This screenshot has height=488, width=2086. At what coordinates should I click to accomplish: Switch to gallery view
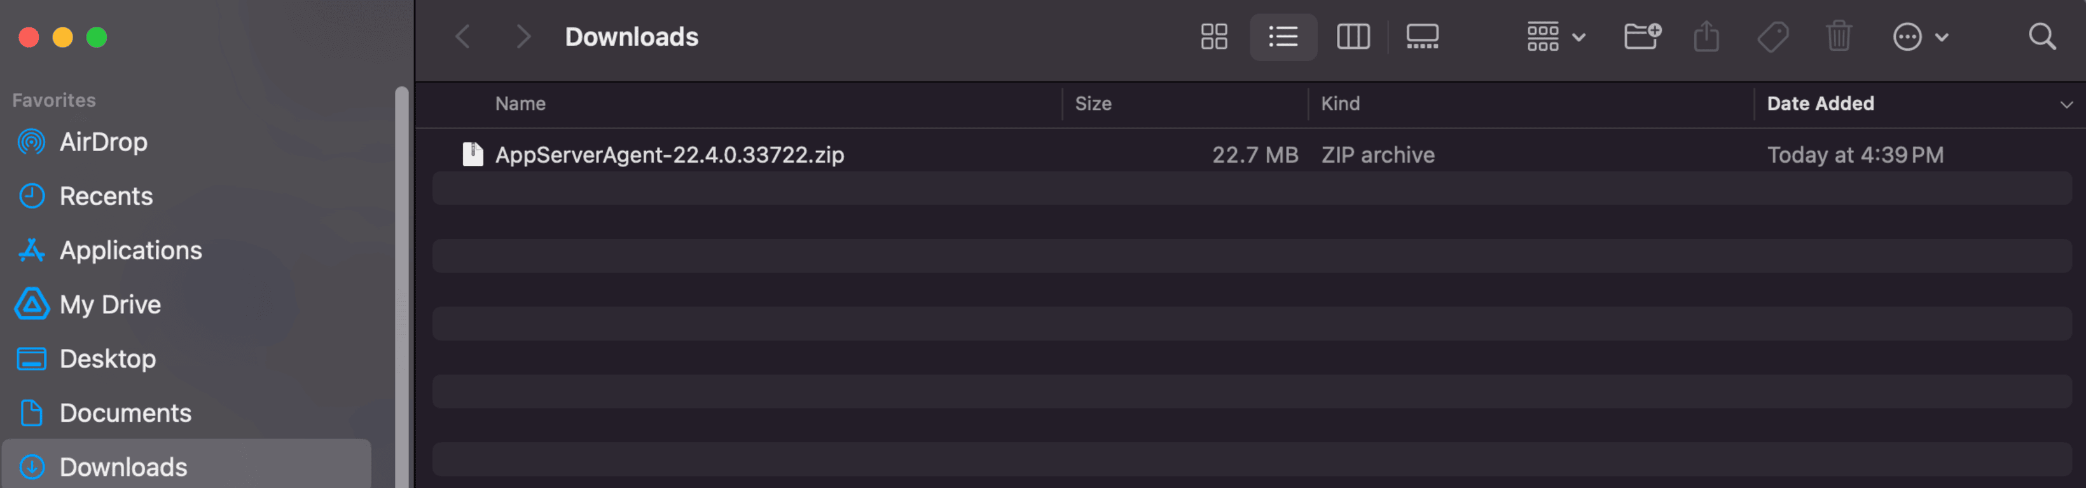[1422, 36]
